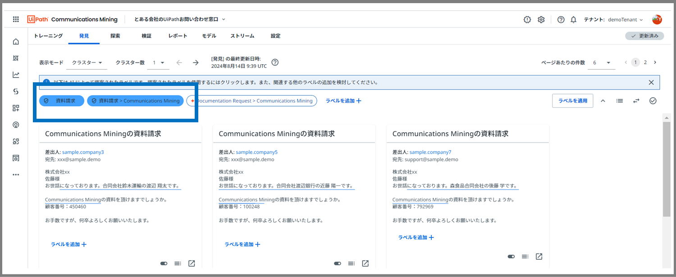The height and width of the screenshot is (277, 676).
Task: Open the settings gear in the header
Action: pyautogui.click(x=541, y=19)
